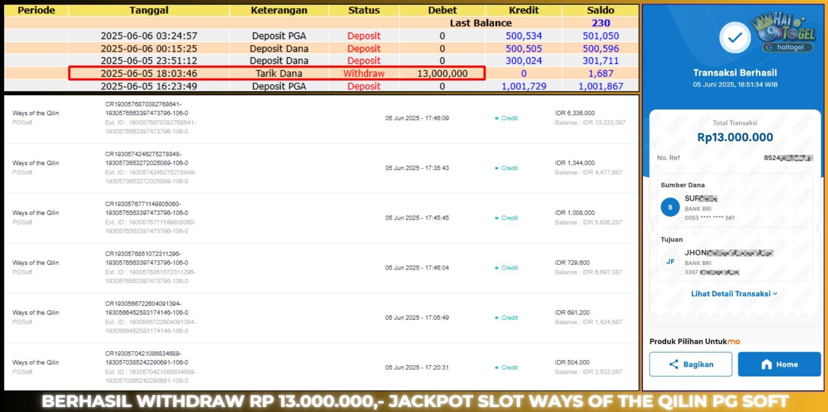Select date 2025-06-06 03:24:57
Viewport: 828px width, 412px height.
click(149, 36)
